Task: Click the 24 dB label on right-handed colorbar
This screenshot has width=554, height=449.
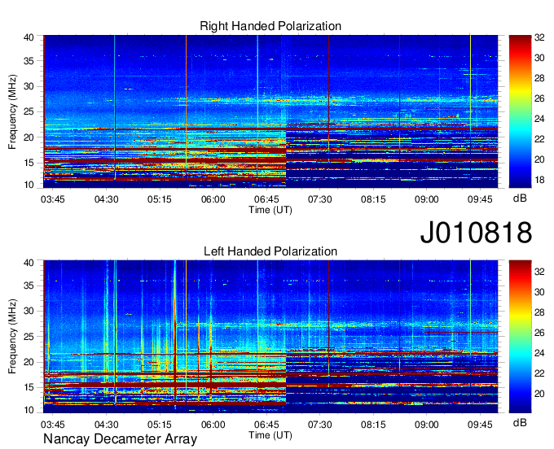Action: [x=539, y=119]
